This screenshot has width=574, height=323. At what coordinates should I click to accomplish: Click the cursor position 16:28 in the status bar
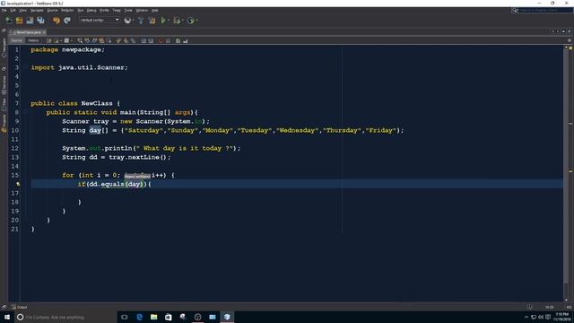pos(549,307)
